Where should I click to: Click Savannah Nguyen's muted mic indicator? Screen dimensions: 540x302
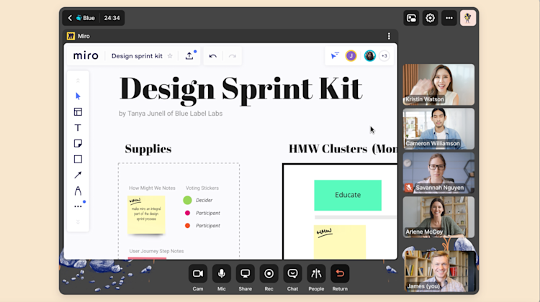click(409, 188)
